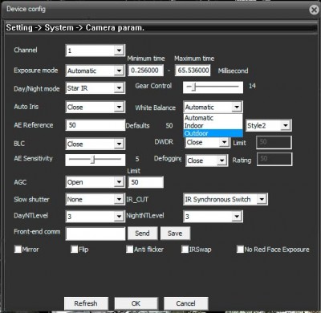The image size is (321, 313).
Task: Focus the AE Reference input field
Action: (x=95, y=125)
